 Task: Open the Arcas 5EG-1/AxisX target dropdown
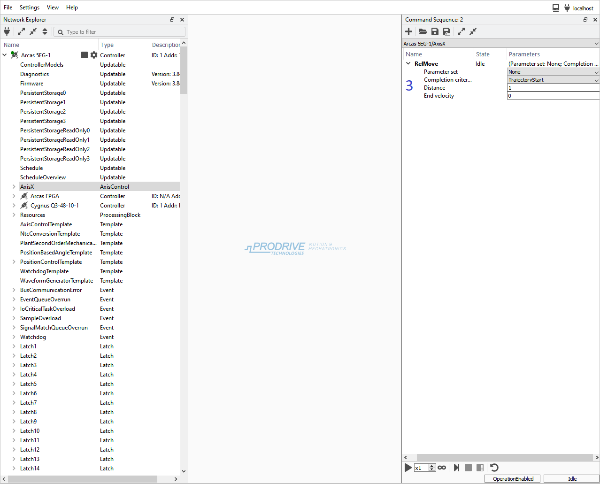[500, 44]
